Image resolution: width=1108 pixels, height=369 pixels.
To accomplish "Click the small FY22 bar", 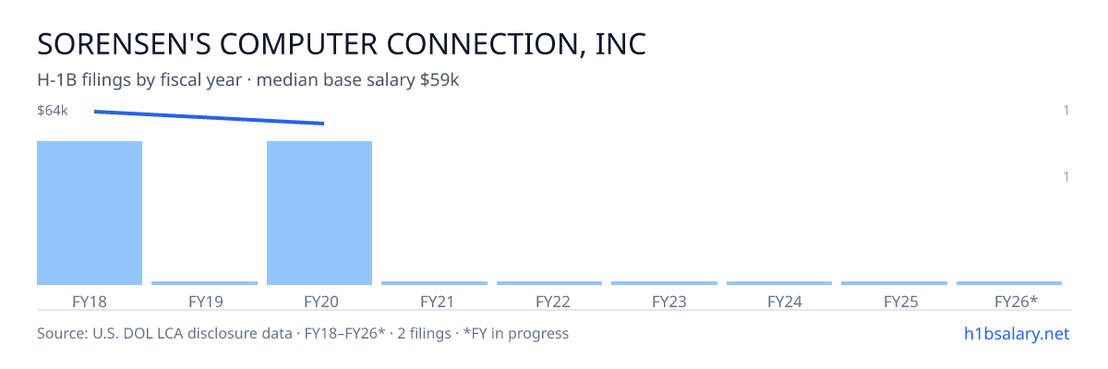I will pos(549,283).
